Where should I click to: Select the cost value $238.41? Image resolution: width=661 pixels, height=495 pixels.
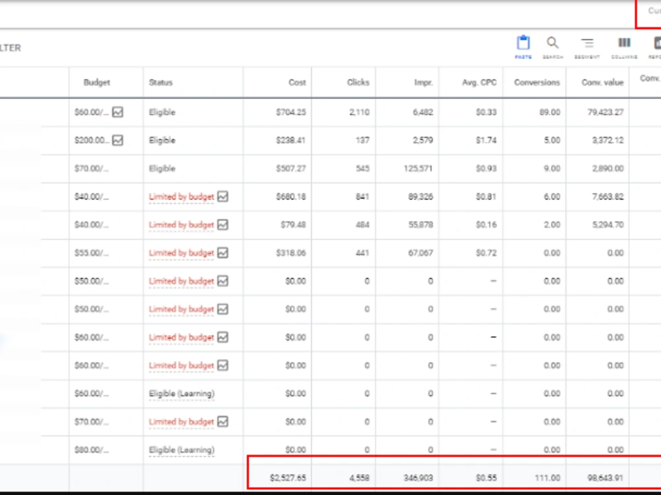click(x=291, y=140)
